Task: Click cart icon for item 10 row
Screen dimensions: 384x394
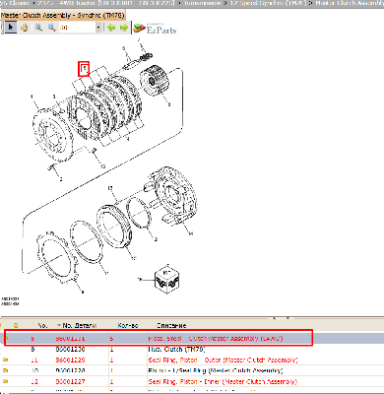Action: pyautogui.click(x=5, y=370)
